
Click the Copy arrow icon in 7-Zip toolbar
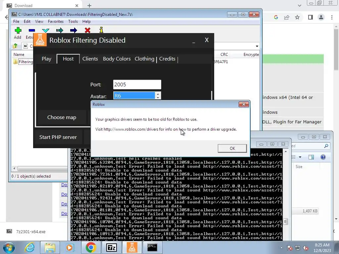(x=60, y=30)
